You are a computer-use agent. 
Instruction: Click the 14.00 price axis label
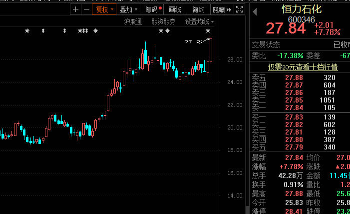(x=235, y=195)
